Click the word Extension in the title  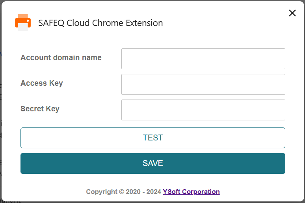click(144, 23)
